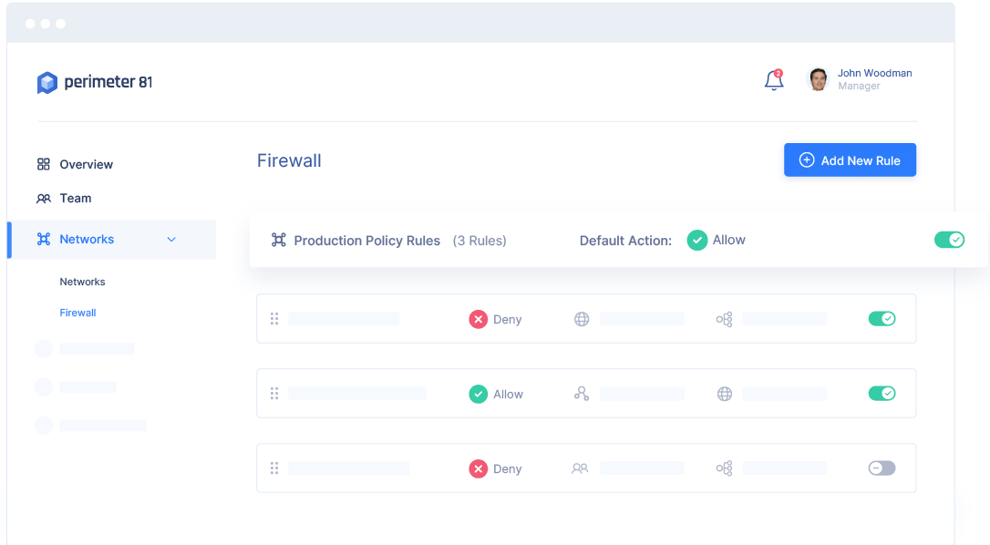Click the globe icon in first Deny rule
The height and width of the screenshot is (545, 990).
[x=582, y=319]
